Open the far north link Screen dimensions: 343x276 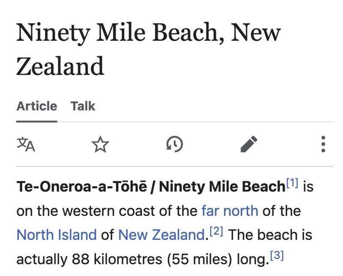pos(229,210)
